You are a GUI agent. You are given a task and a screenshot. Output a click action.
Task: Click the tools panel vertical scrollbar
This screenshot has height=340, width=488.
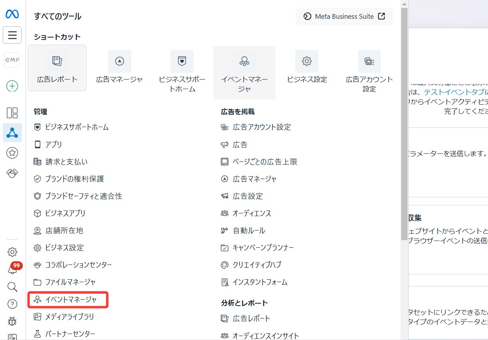[404, 124]
